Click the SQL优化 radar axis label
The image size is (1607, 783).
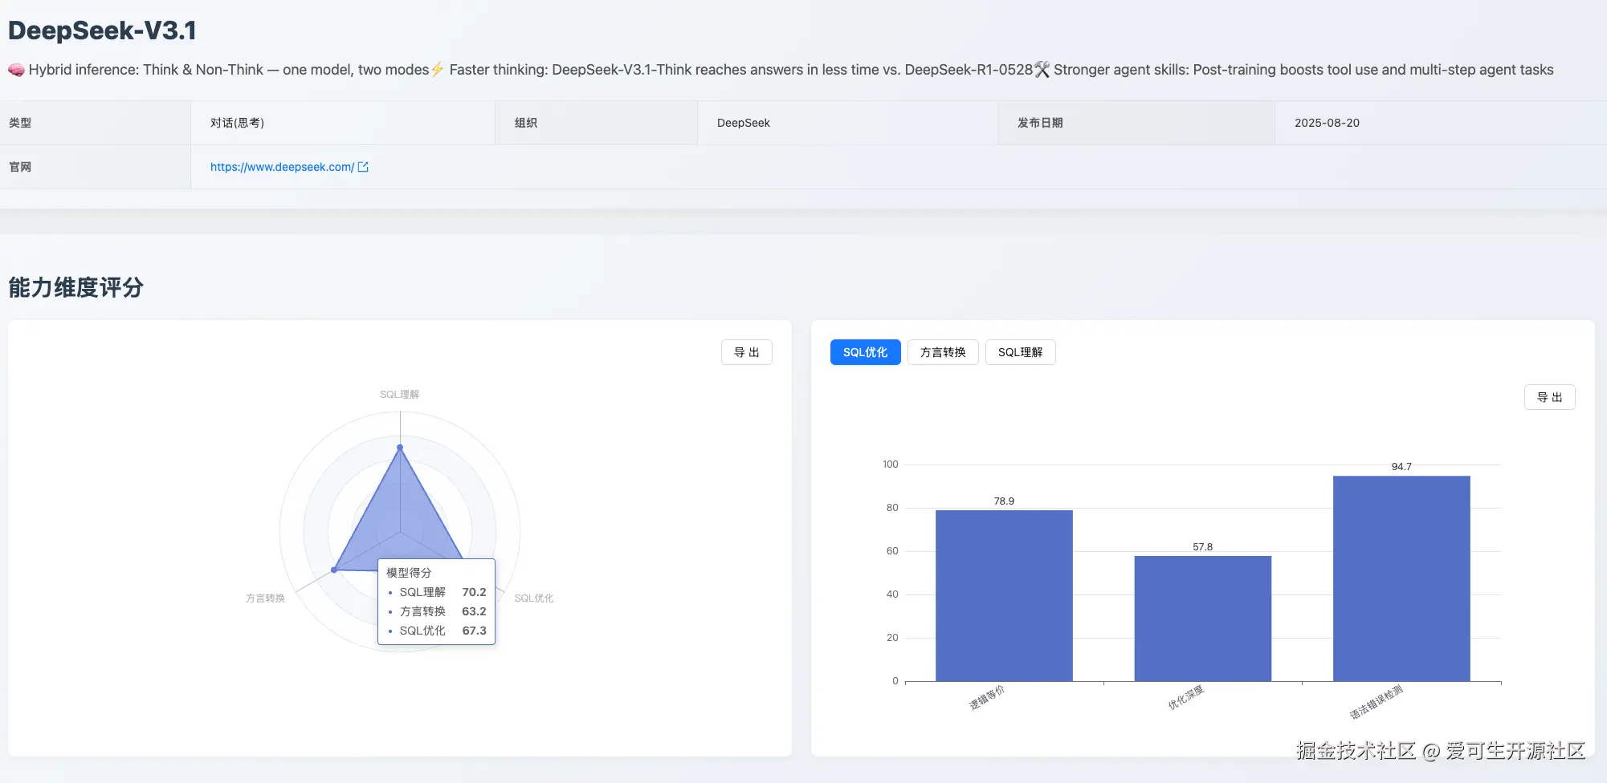pyautogui.click(x=533, y=598)
